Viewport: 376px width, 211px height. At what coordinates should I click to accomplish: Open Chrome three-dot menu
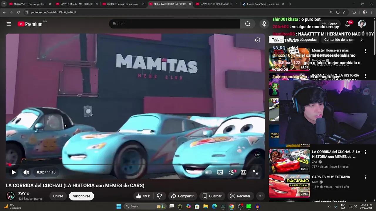[x=372, y=12]
